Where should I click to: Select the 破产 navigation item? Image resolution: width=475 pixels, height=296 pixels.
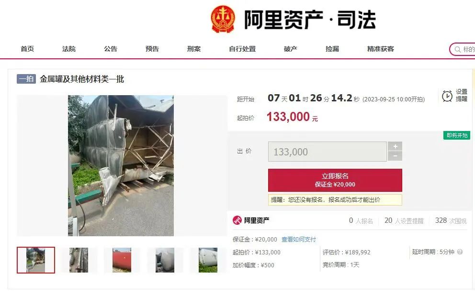pyautogui.click(x=290, y=49)
